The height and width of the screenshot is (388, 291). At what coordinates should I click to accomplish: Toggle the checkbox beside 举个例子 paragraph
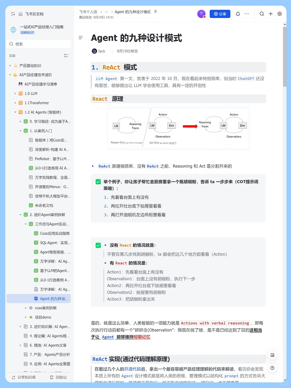pyautogui.click(x=98, y=182)
